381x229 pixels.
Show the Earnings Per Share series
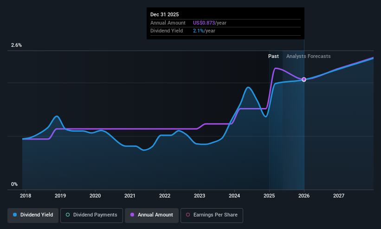212,215
